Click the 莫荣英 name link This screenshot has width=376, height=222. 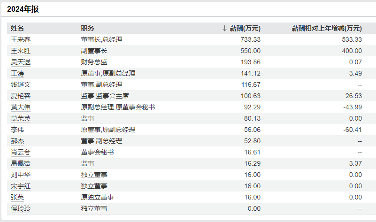click(21, 118)
